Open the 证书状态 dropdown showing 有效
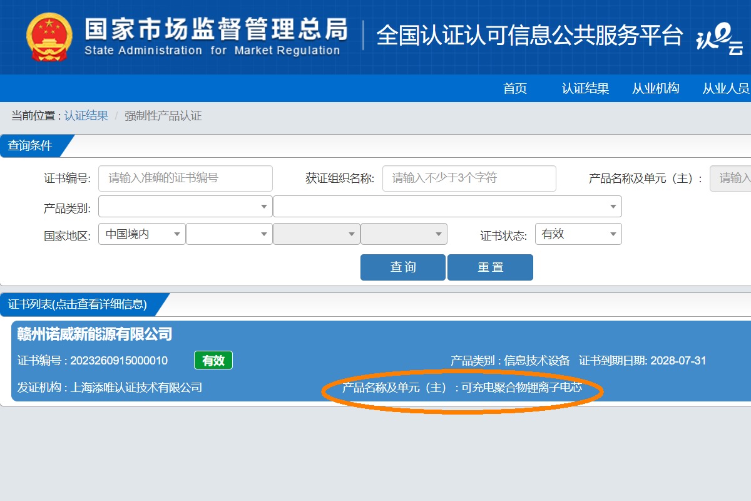751x501 pixels. click(x=578, y=234)
